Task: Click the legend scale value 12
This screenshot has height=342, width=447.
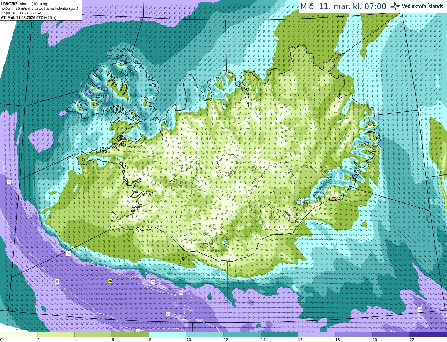Action: point(226,340)
